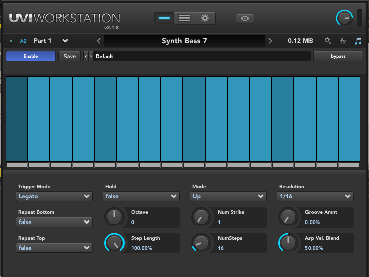The width and height of the screenshot is (369, 277).
Task: Click the ninth step velocity bar
Action: [194, 119]
